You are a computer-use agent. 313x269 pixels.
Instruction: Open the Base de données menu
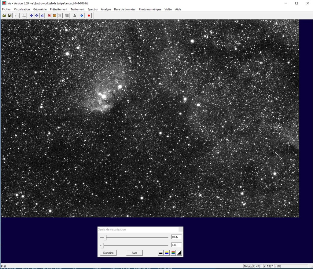(125, 9)
